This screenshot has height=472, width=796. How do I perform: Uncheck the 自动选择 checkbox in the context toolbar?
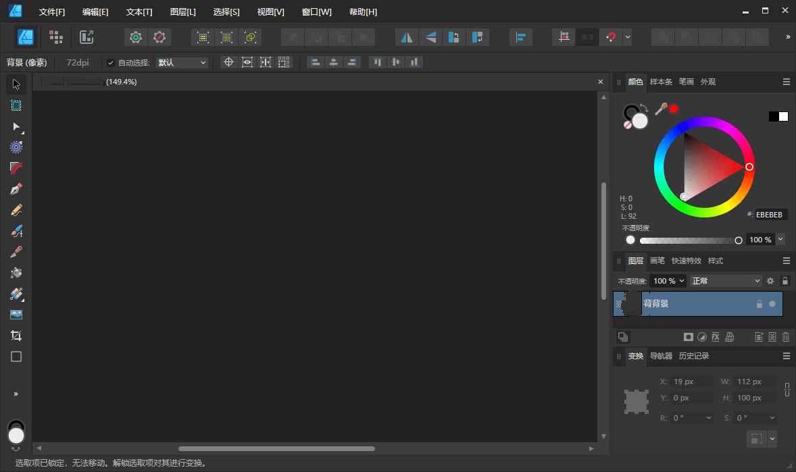click(x=109, y=62)
